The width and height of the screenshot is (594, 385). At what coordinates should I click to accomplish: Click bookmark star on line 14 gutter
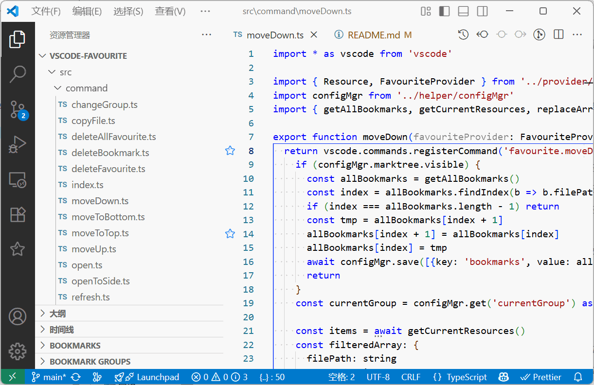(230, 234)
